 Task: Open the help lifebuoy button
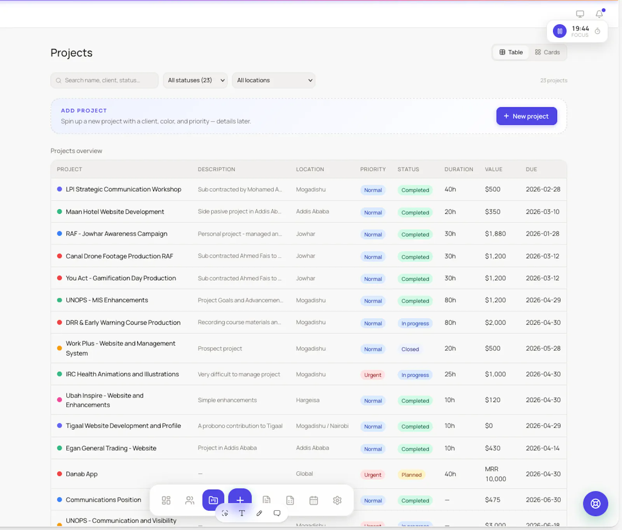595,504
